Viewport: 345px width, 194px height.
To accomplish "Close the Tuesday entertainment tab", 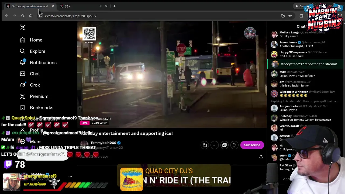I will [53, 6].
